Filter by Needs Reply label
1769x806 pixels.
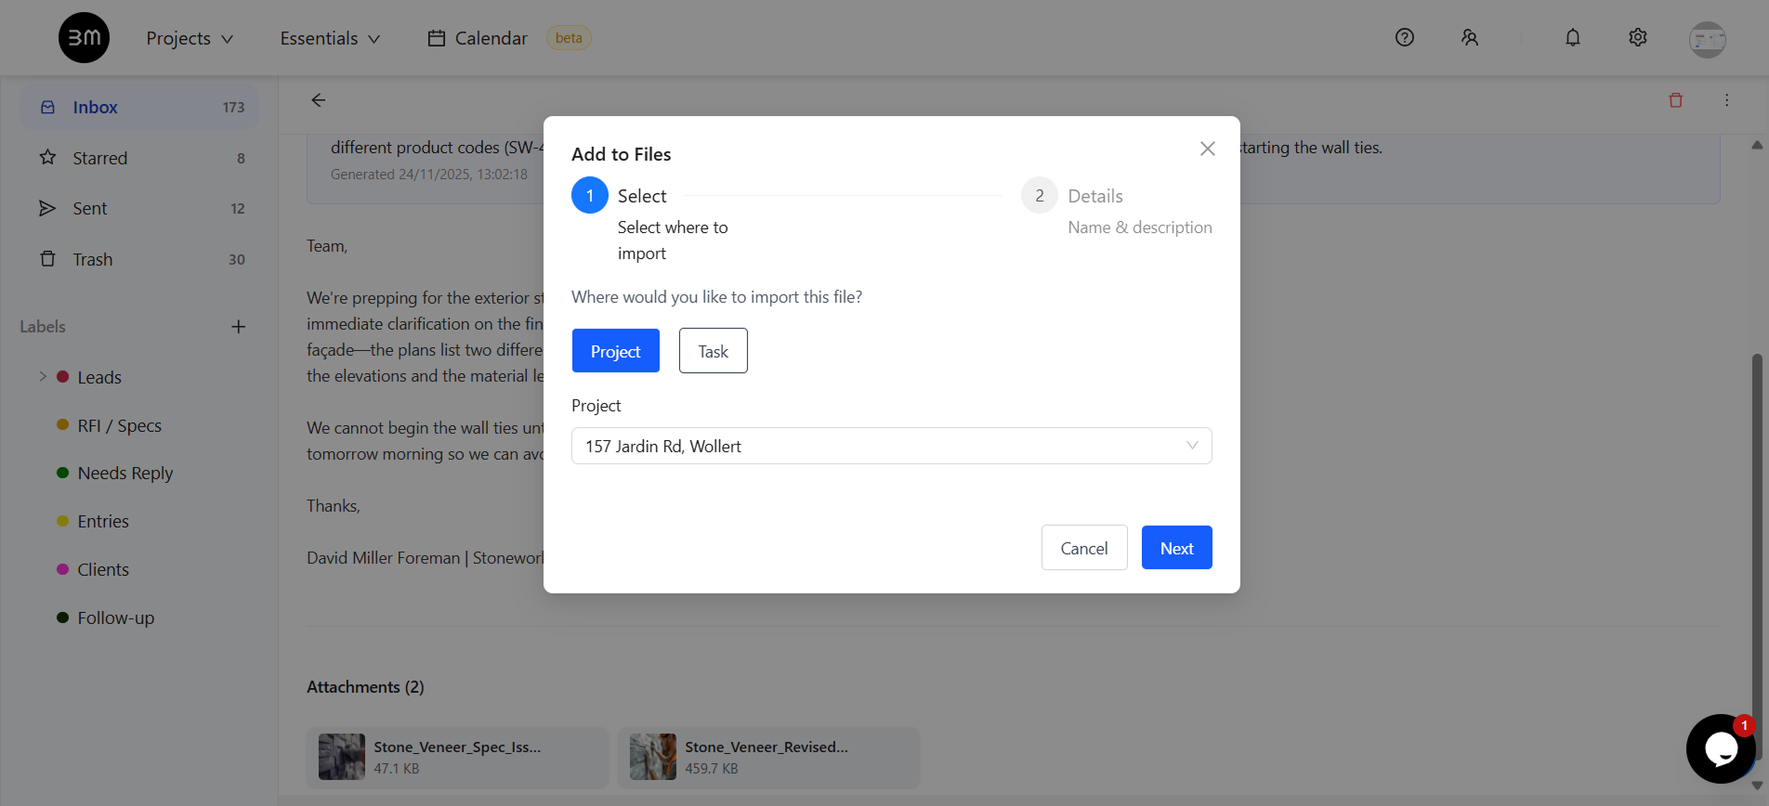125,474
